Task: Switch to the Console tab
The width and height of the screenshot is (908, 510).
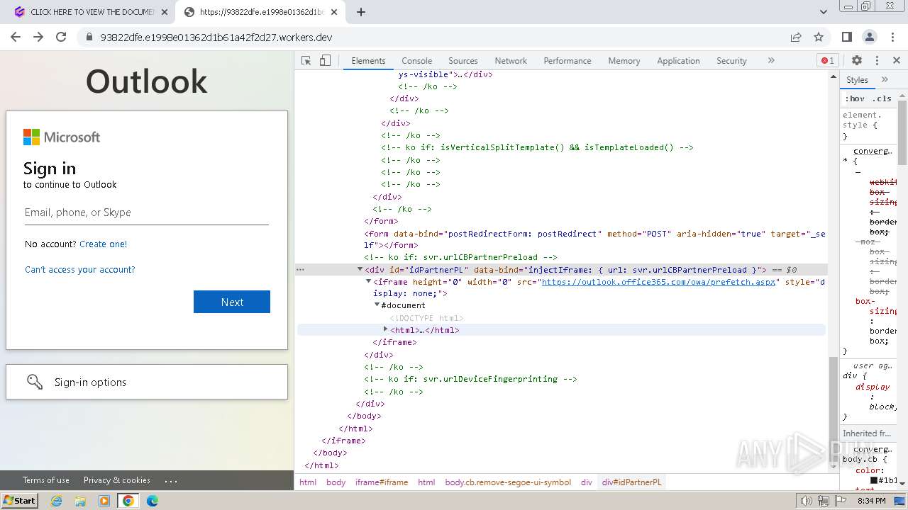Action: (x=416, y=61)
